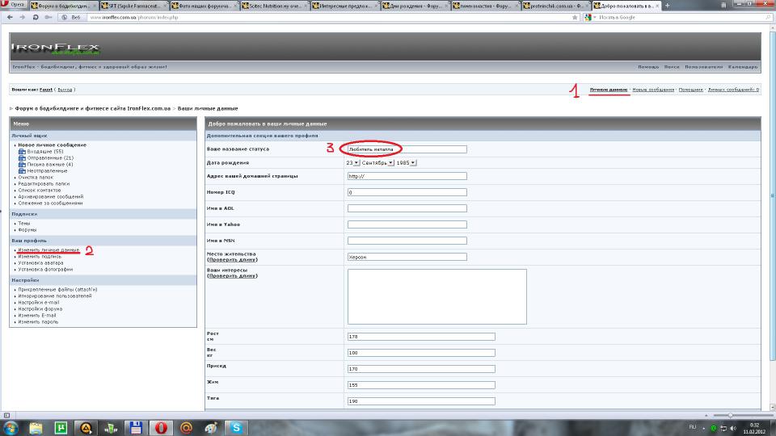Open the Неотправленные folder
This screenshot has width=776, height=436.
tap(47, 170)
